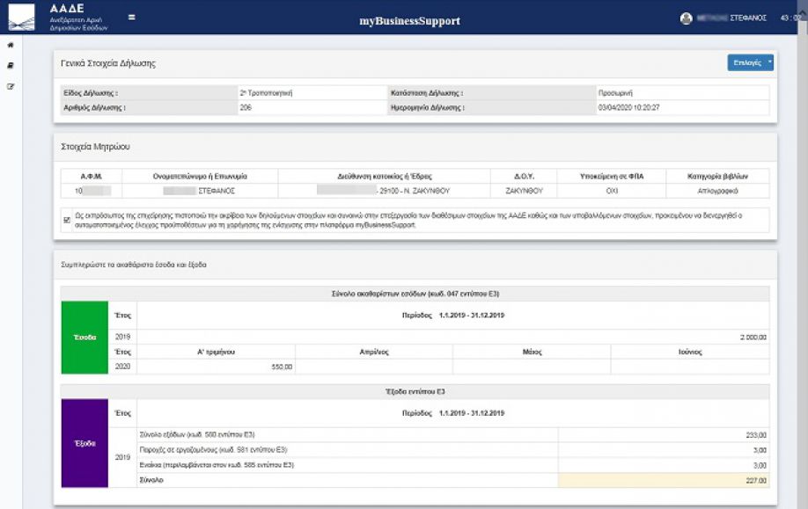This screenshot has width=808, height=509.
Task: Open the ΣΤΕΦΑΝΟΣ user name menu
Action: (x=731, y=18)
